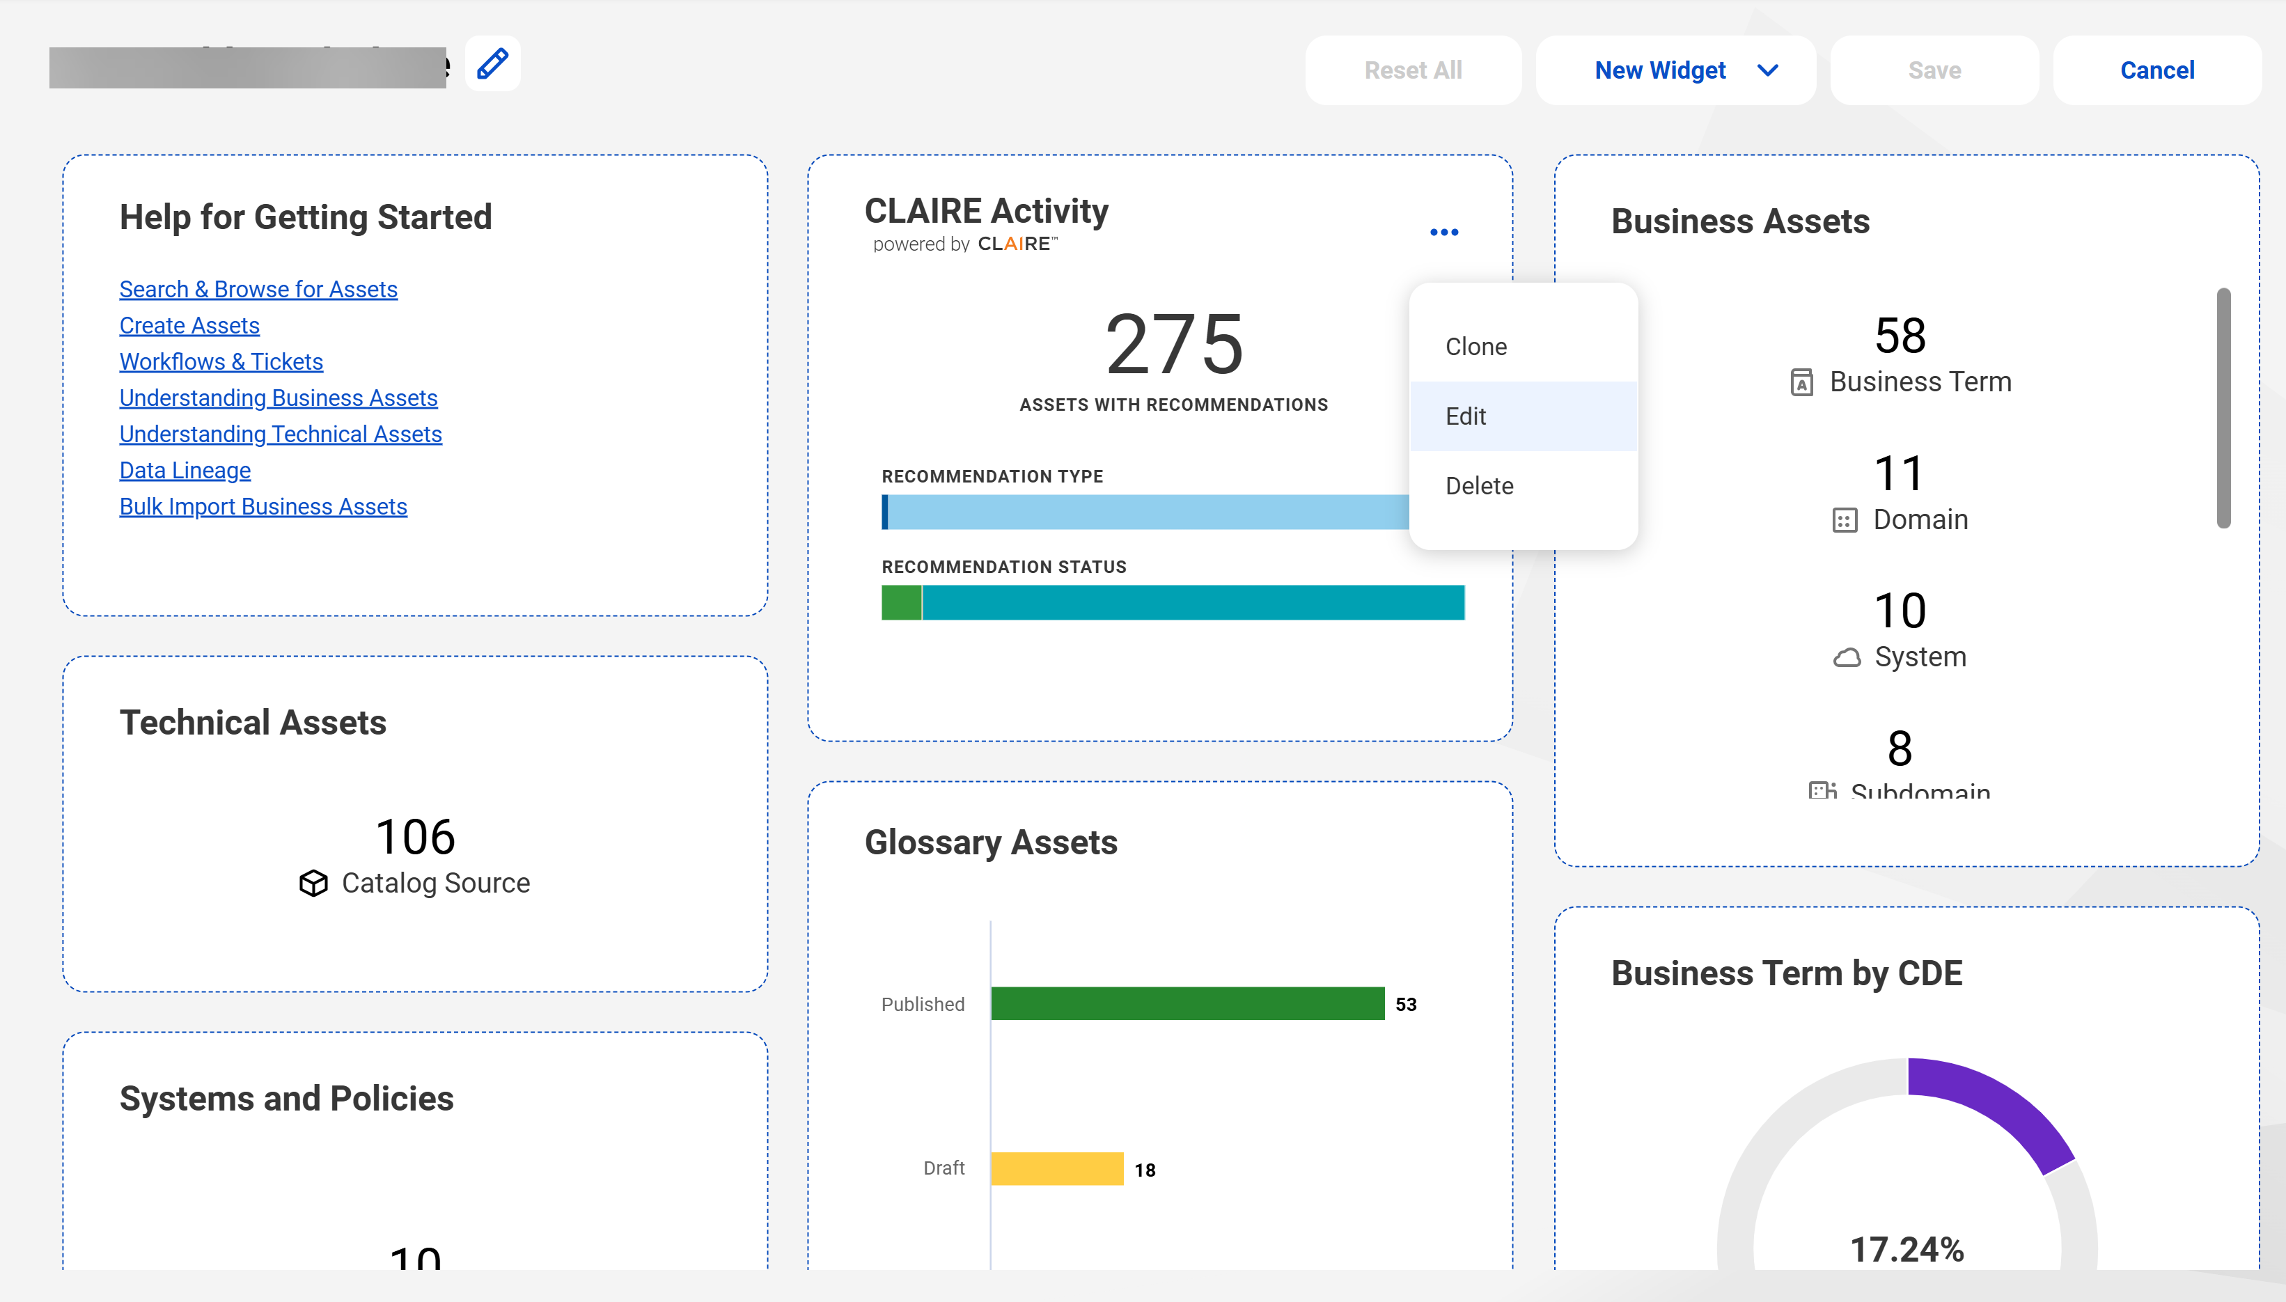Screen dimensions: 2286x1302
Task: Click the green Published bar in Glossary Assets
Action: 1187,1004
